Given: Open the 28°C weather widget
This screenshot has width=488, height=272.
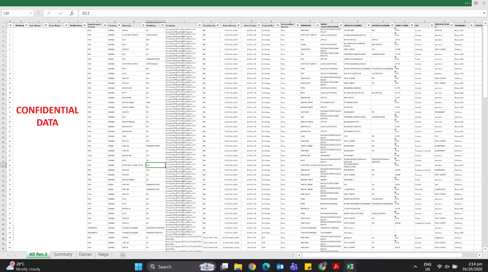Looking at the screenshot, I should click(x=23, y=266).
